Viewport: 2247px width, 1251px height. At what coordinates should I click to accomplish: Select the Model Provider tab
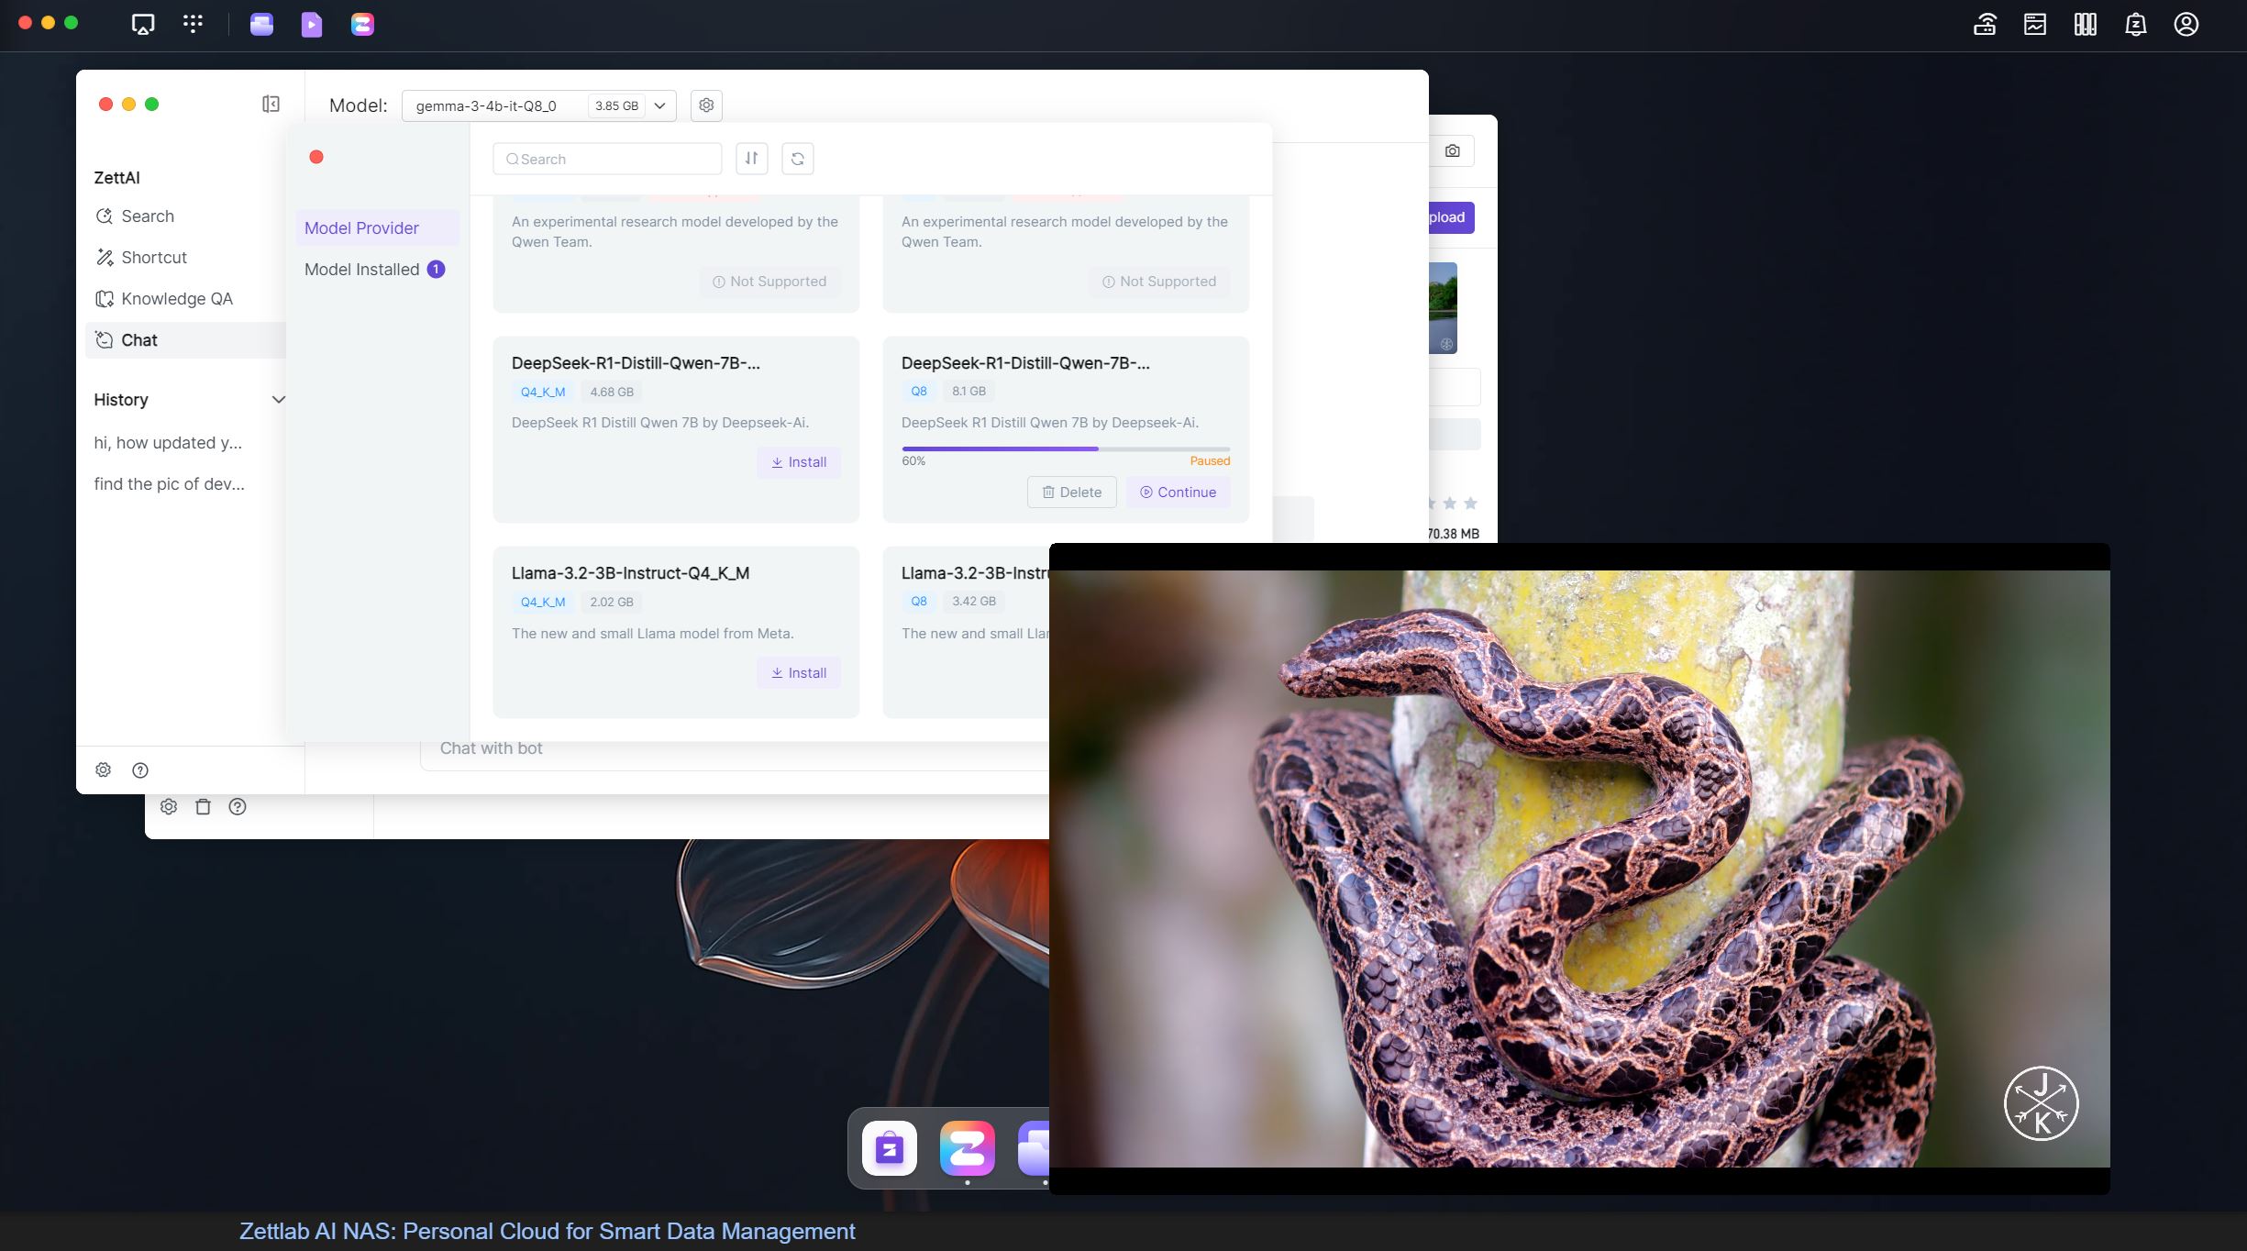(x=361, y=227)
